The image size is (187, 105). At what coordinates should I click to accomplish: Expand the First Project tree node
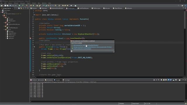[1, 10]
